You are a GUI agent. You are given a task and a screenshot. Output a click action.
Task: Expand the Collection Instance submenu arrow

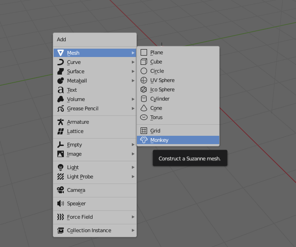point(133,230)
